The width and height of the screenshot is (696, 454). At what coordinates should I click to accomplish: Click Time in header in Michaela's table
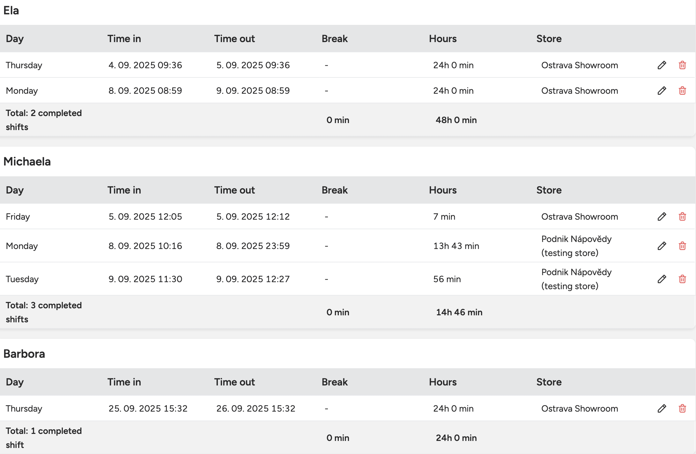[124, 190]
